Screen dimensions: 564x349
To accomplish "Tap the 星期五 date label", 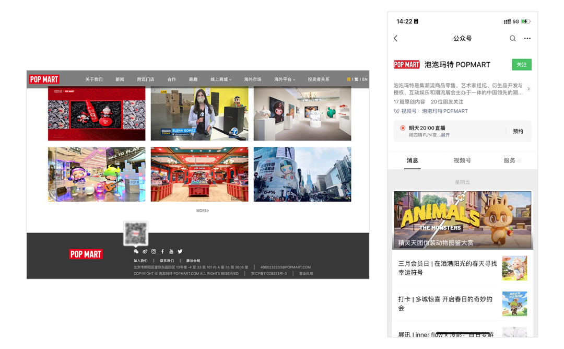I will coord(462,182).
